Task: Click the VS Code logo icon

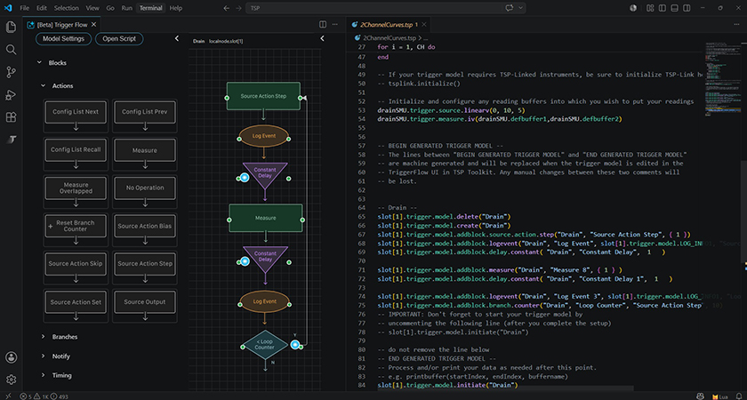Action: [8, 8]
